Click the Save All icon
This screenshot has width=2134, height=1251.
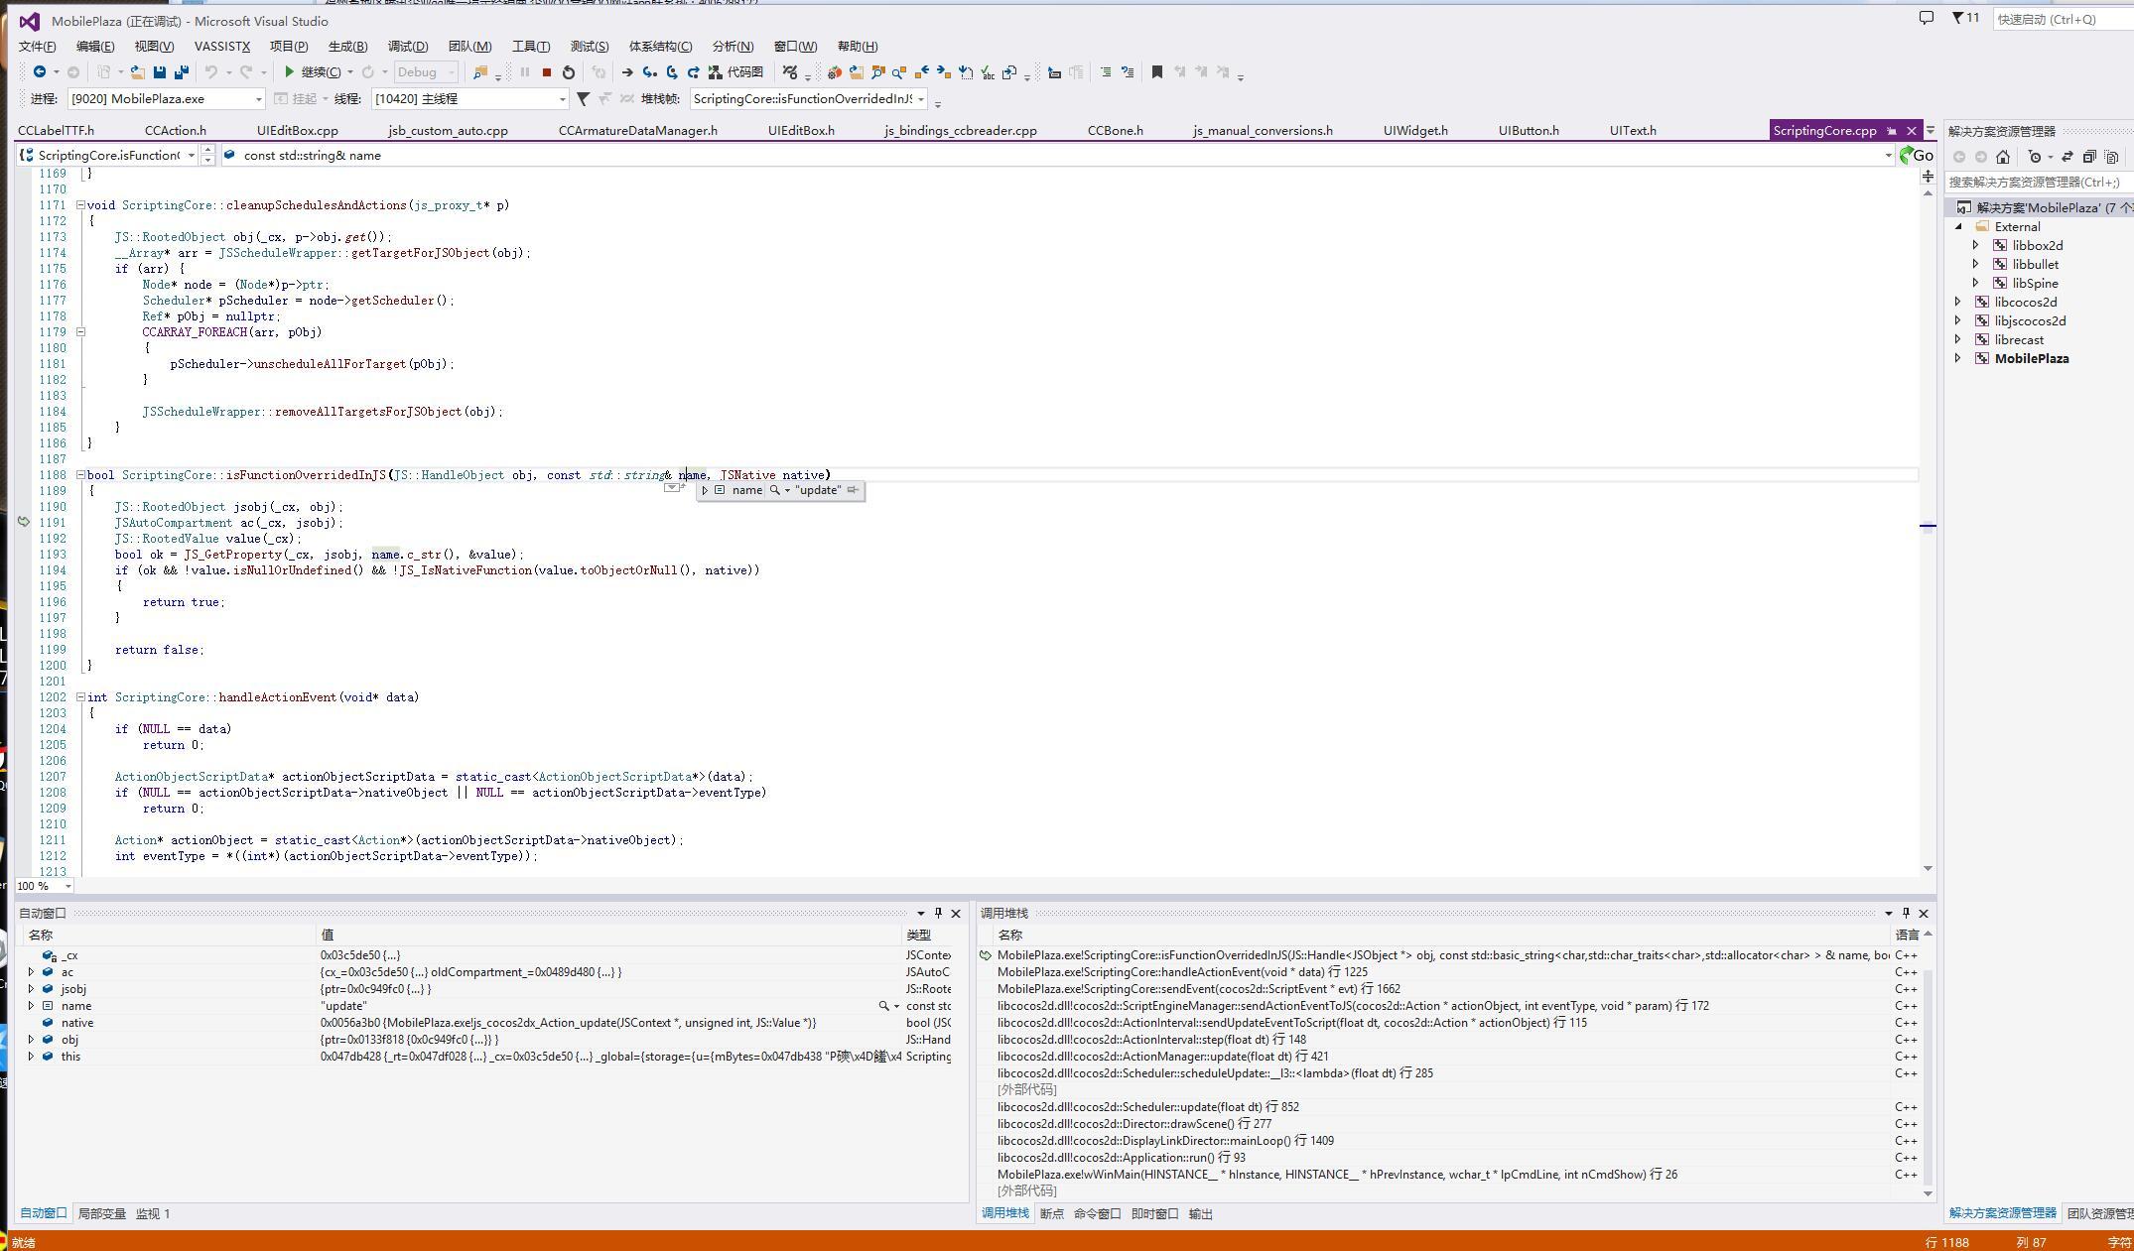click(181, 72)
